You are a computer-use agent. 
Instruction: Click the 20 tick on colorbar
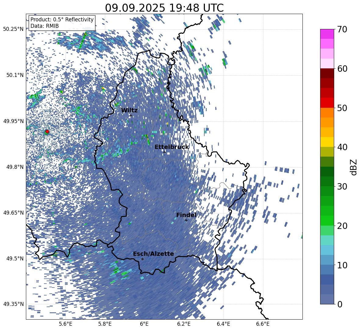click(x=342, y=226)
